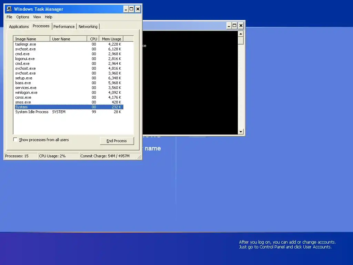Click the CPU Usage: 2% status panel
The image size is (353, 265).
click(x=59, y=156)
